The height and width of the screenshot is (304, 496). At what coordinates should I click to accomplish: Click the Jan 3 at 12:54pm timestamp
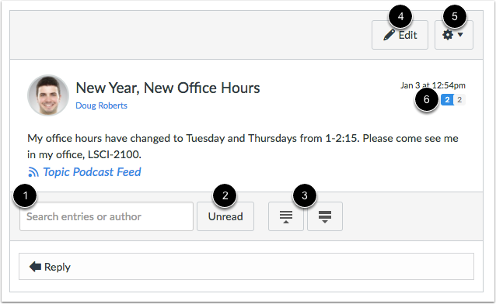433,85
